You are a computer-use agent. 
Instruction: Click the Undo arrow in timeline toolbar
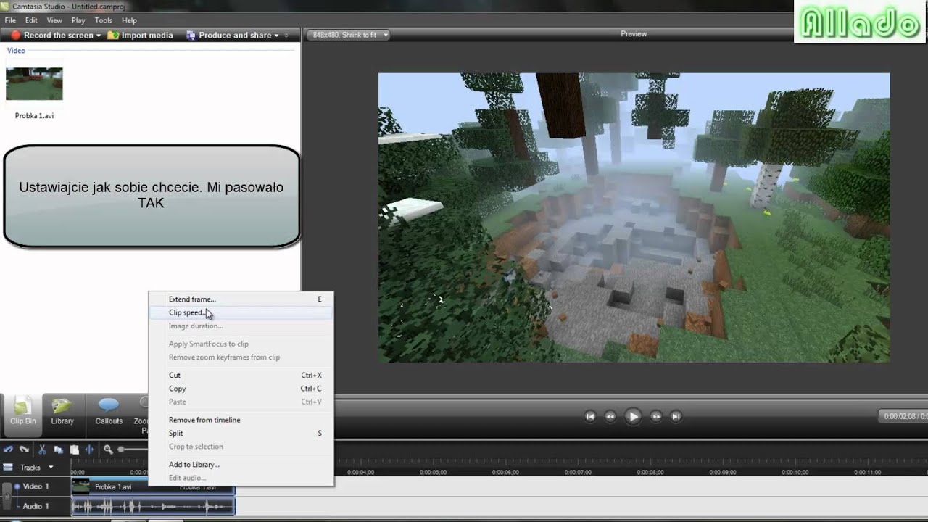[9, 449]
